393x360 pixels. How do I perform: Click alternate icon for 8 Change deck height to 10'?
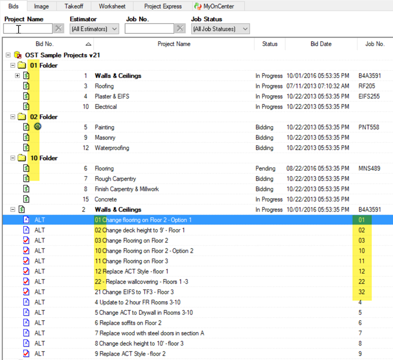27,343
